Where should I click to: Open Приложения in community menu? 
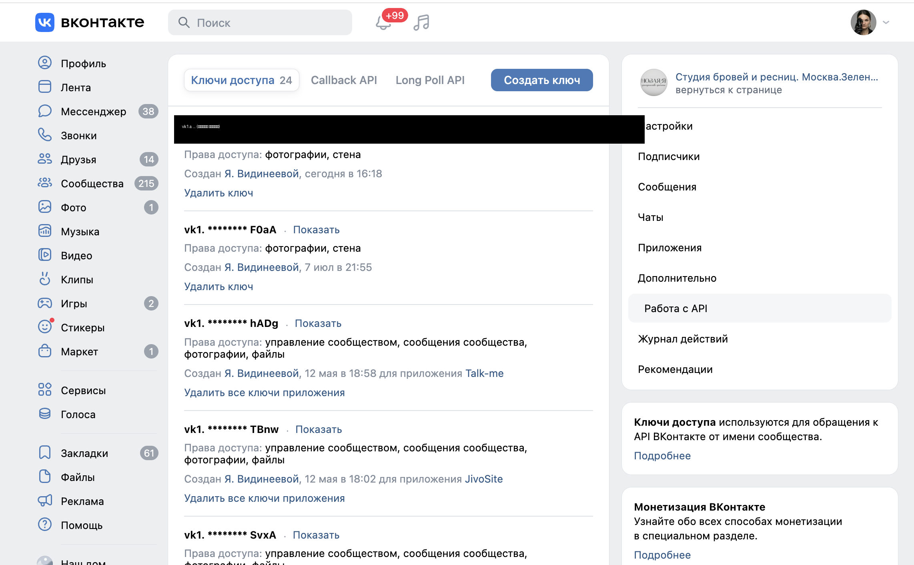670,248
